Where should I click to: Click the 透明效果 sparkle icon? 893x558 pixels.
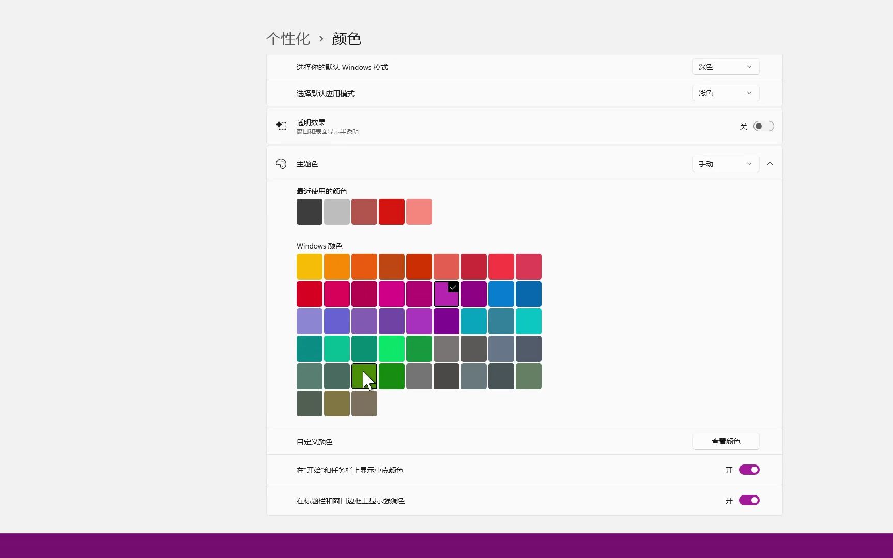[x=281, y=126]
